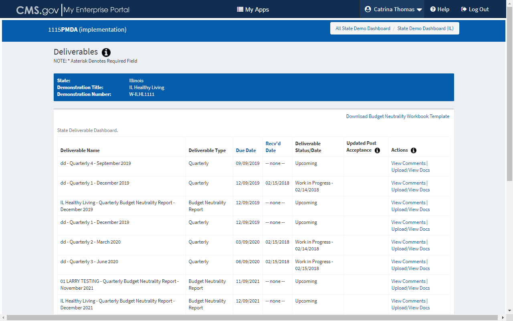513x321 pixels.
Task: View Comments for Quarterly 4 September 2019
Action: click(408, 163)
